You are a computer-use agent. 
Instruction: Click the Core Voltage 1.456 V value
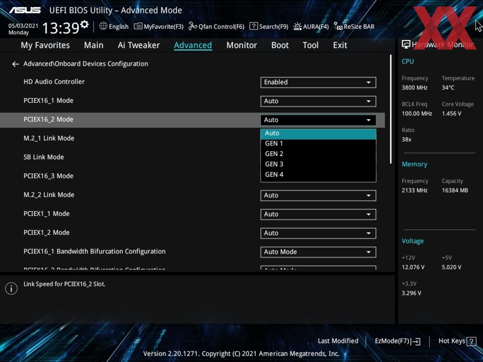(451, 114)
